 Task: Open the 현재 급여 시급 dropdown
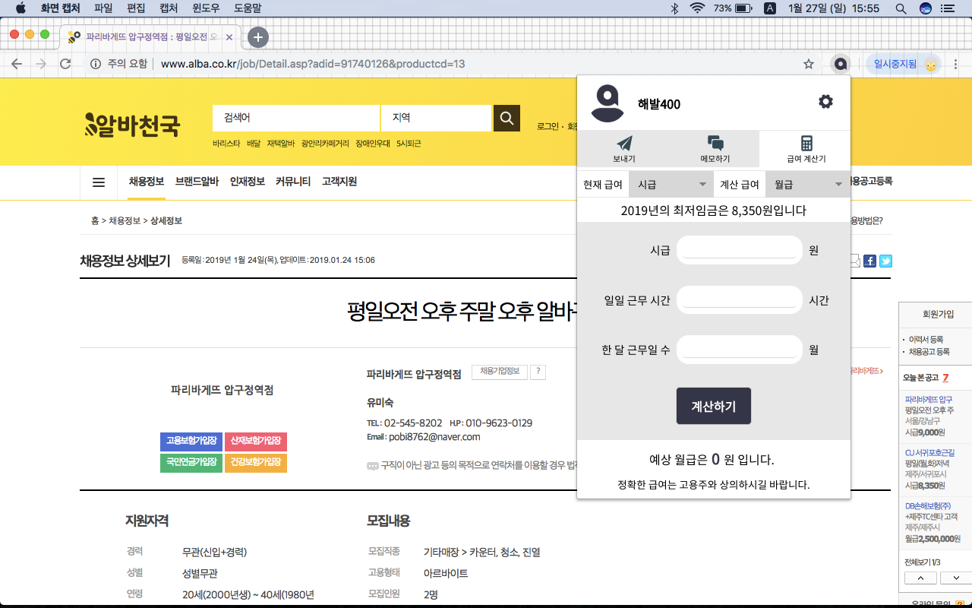pos(671,185)
